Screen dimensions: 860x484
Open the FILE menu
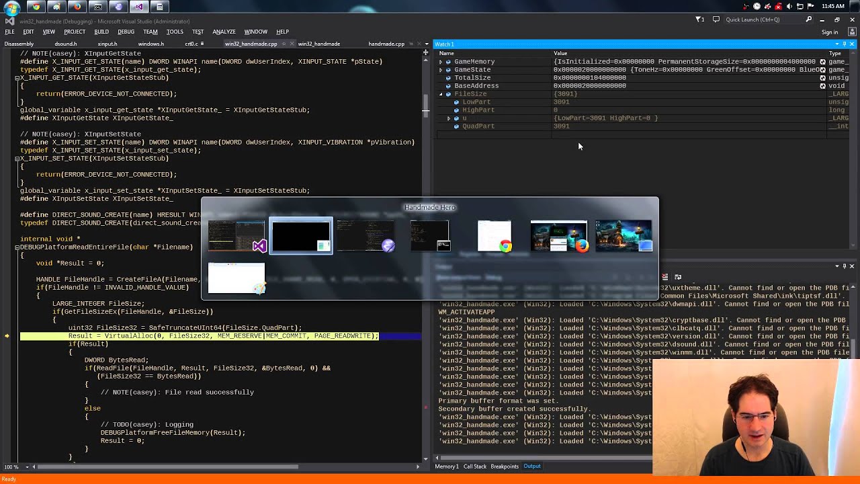9,32
